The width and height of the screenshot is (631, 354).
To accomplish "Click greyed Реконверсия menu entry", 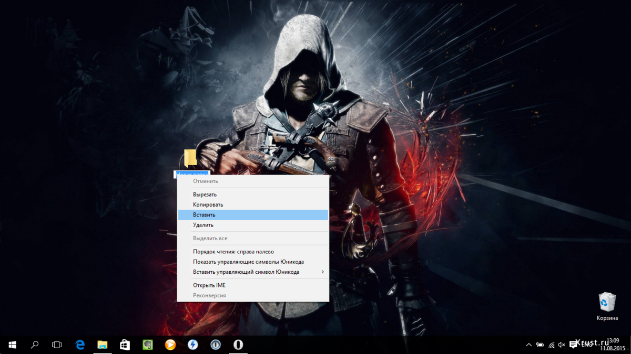I will tap(253, 295).
